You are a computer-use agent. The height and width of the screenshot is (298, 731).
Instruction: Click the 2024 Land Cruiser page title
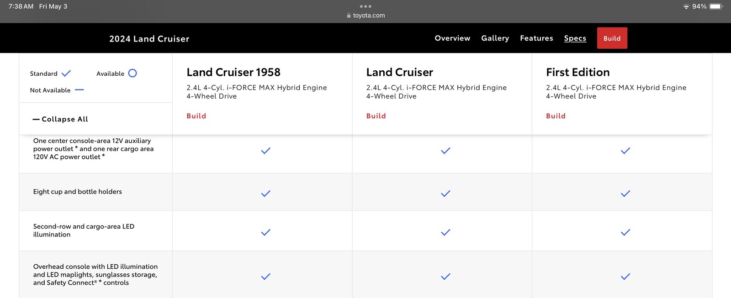[x=149, y=39]
